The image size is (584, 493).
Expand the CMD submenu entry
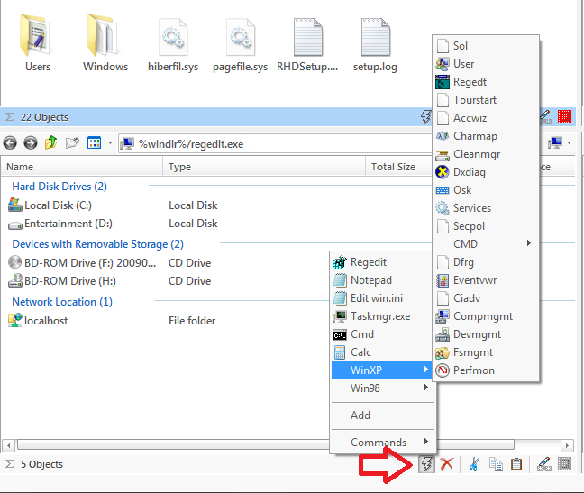pyautogui.click(x=485, y=244)
